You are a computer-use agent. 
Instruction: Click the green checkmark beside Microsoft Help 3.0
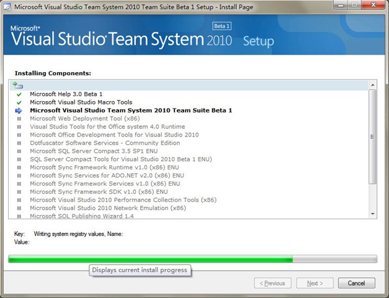(x=19, y=94)
